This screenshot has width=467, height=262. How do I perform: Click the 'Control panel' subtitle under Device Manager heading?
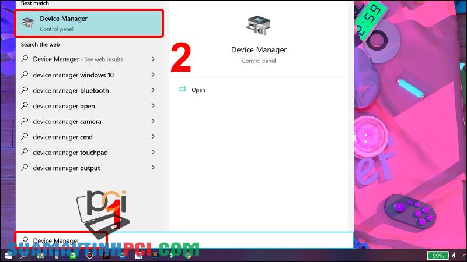pyautogui.click(x=259, y=61)
